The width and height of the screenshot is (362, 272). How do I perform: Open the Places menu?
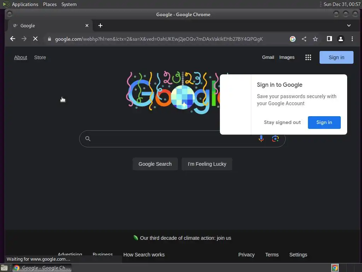(x=50, y=4)
